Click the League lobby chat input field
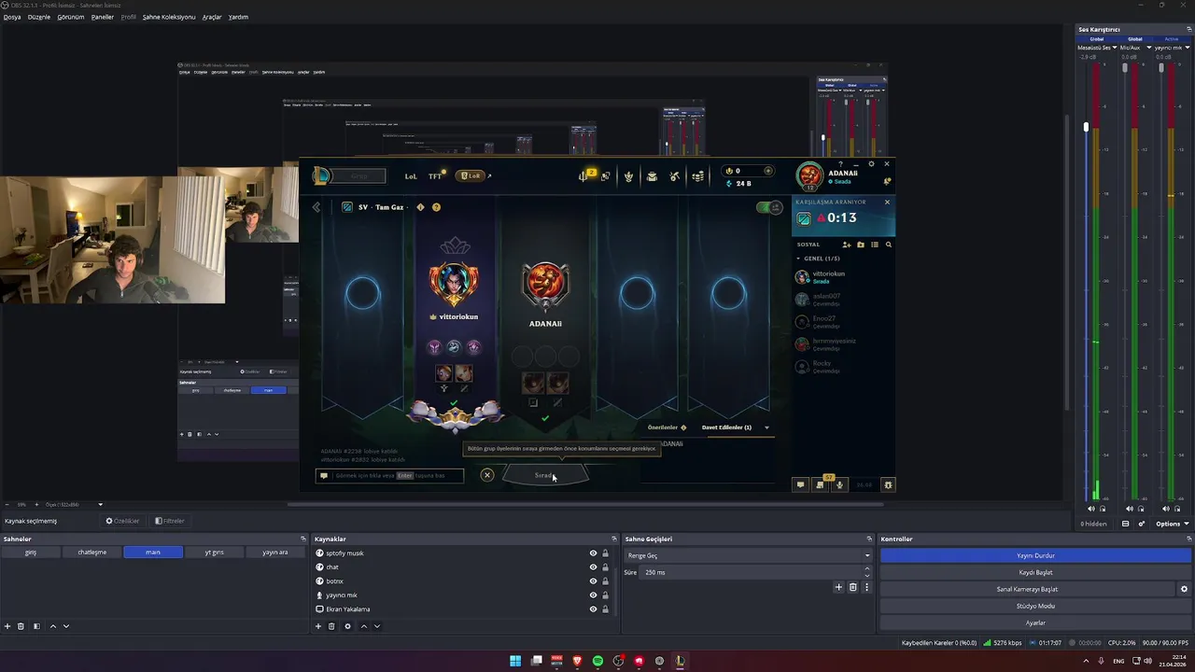The image size is (1195, 672). (389, 475)
